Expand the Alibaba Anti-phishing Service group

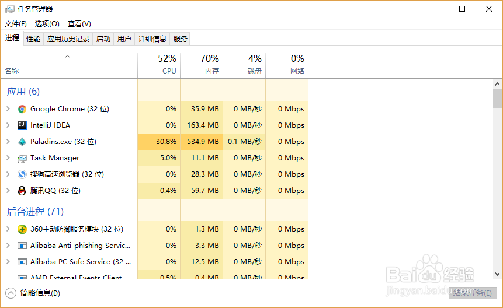8,245
